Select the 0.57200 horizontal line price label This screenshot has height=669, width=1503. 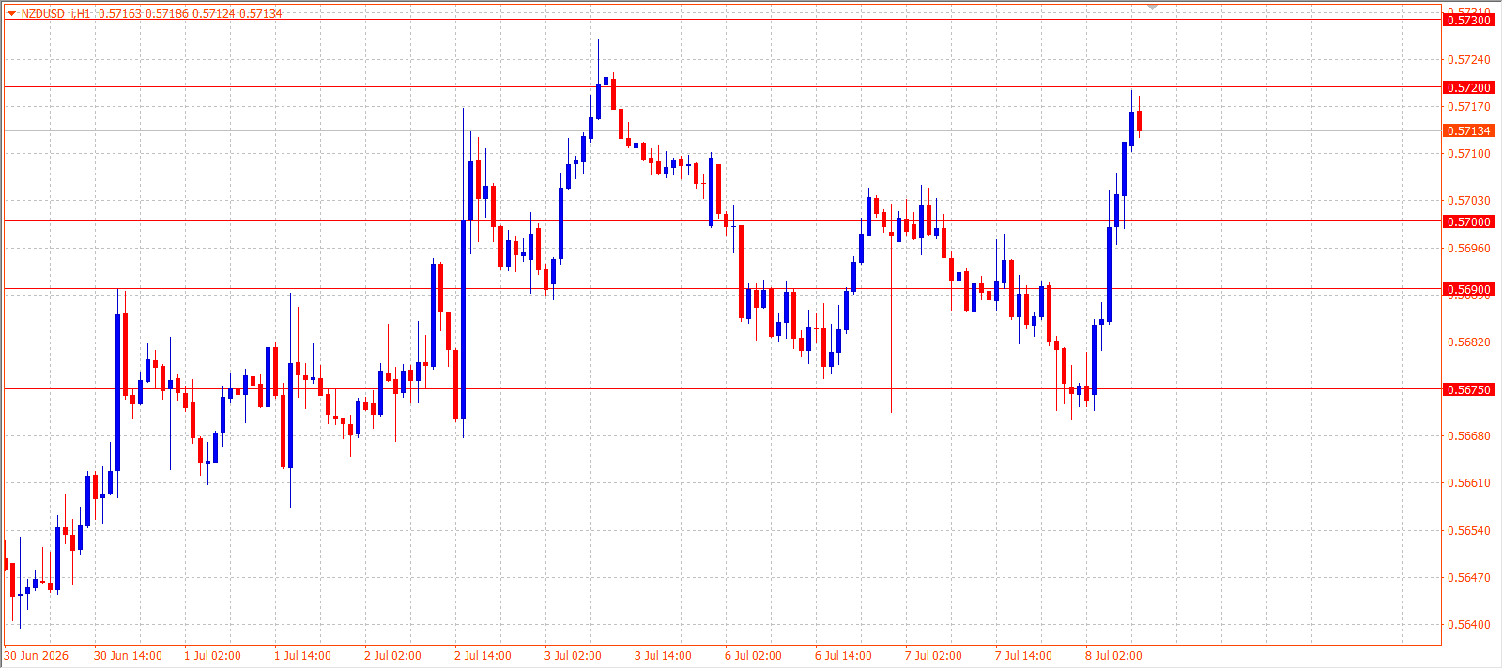[x=1468, y=87]
